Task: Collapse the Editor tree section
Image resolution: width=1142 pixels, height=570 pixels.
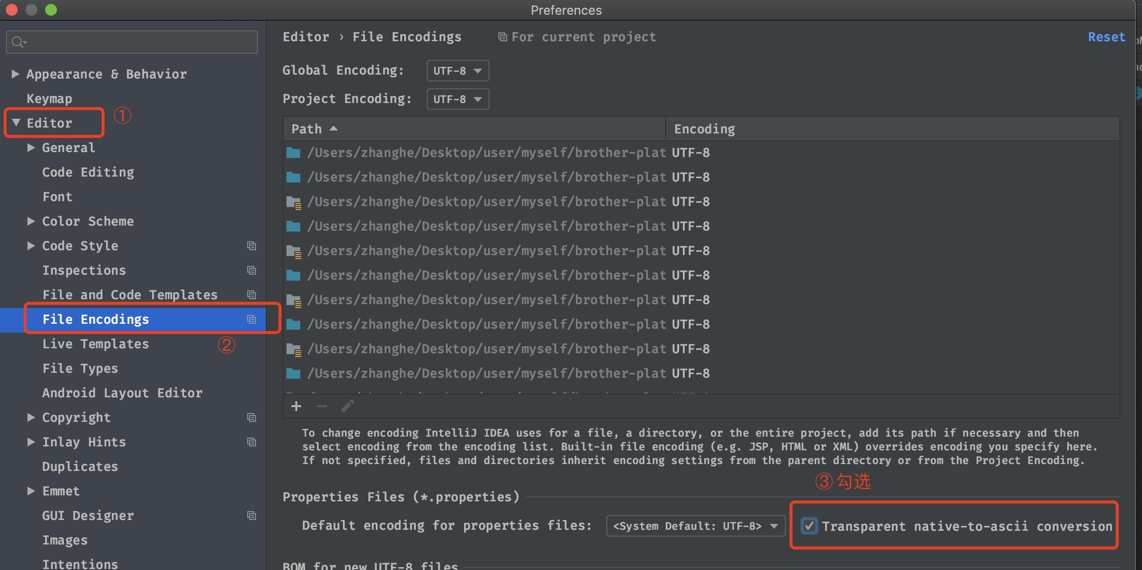Action: [x=16, y=123]
